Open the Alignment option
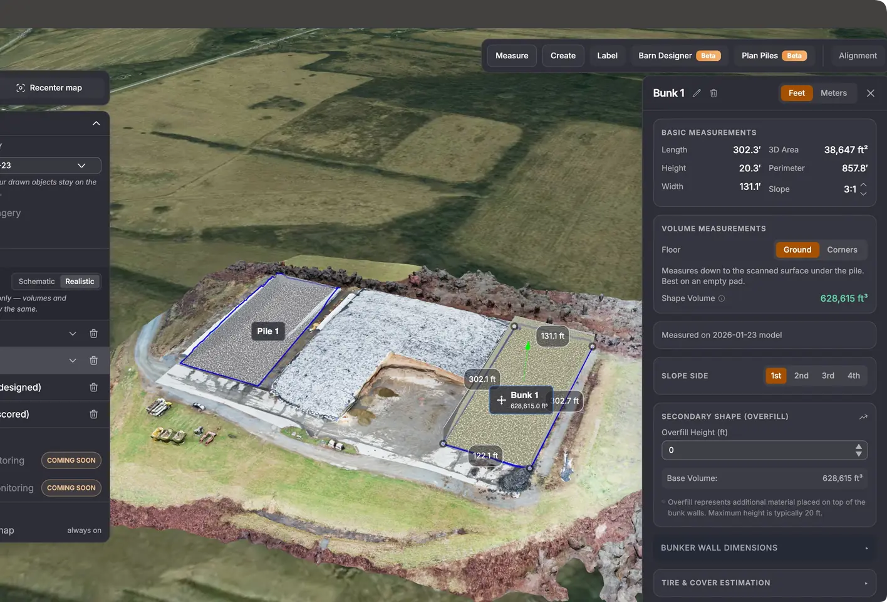The image size is (887, 602). 858,56
